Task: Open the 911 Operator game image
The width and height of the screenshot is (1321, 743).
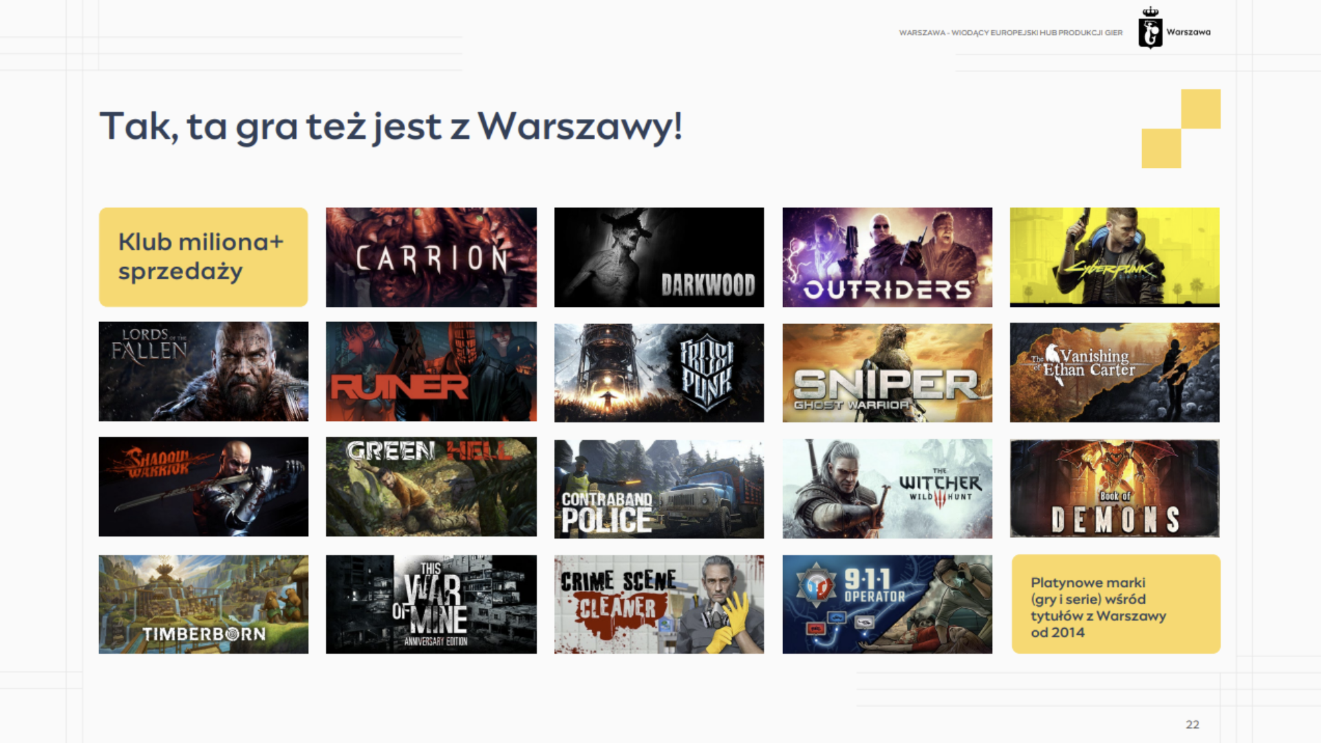Action: [x=887, y=604]
